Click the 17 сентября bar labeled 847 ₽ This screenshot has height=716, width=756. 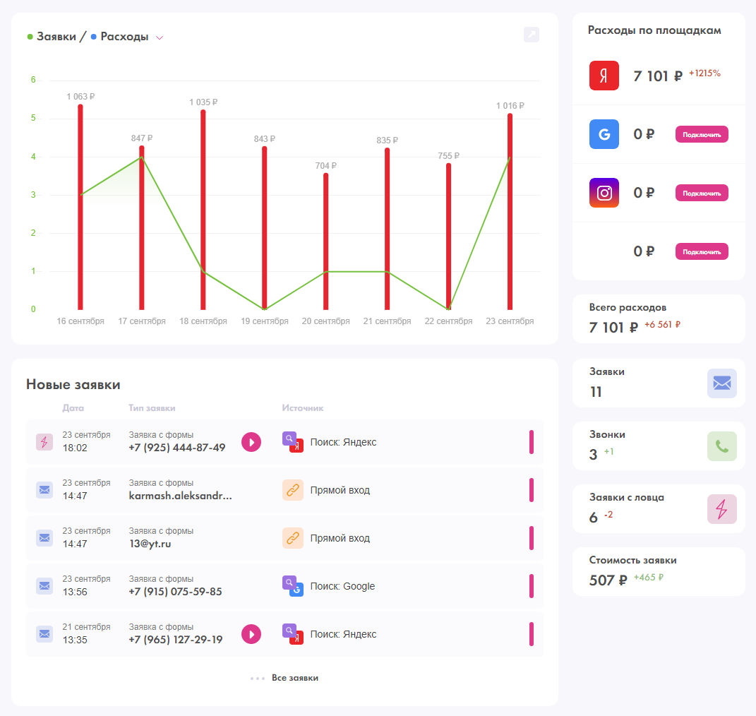pyautogui.click(x=142, y=228)
